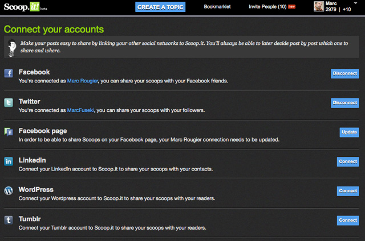Click the +10 indicator in header
365x241 pixels.
[x=347, y=9]
